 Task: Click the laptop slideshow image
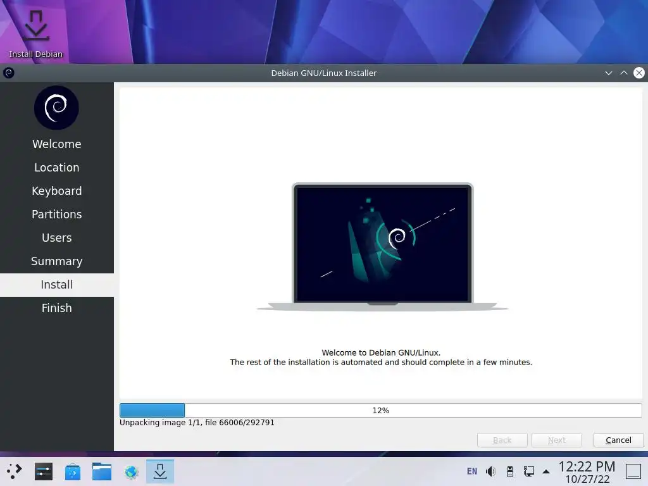(383, 247)
